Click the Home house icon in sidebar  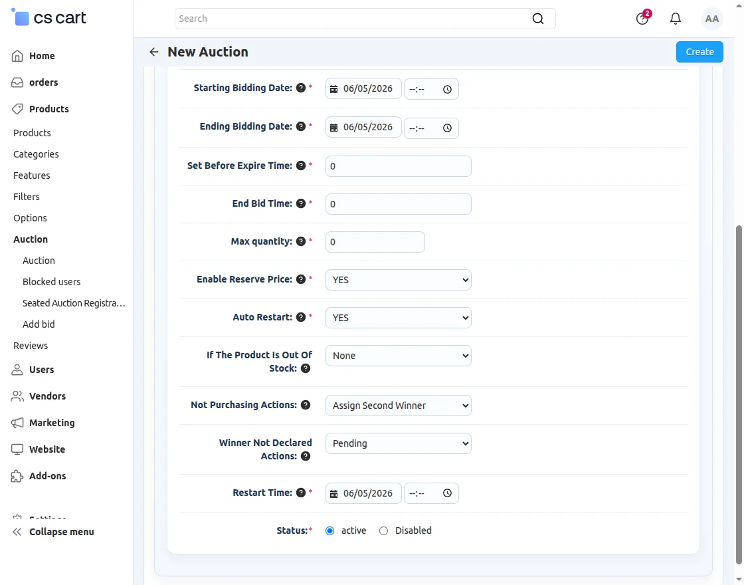tap(17, 56)
